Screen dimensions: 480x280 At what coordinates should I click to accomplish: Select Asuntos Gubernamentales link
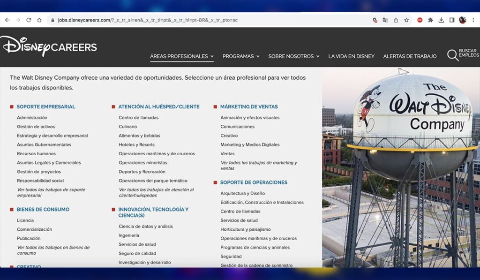coord(44,144)
